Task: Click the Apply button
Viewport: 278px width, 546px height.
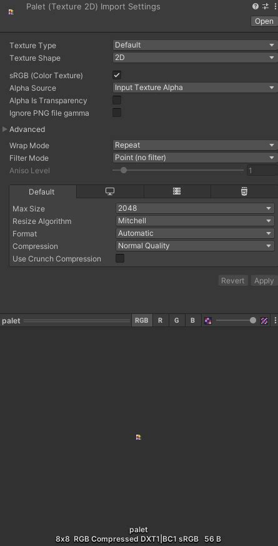Action: pos(264,281)
